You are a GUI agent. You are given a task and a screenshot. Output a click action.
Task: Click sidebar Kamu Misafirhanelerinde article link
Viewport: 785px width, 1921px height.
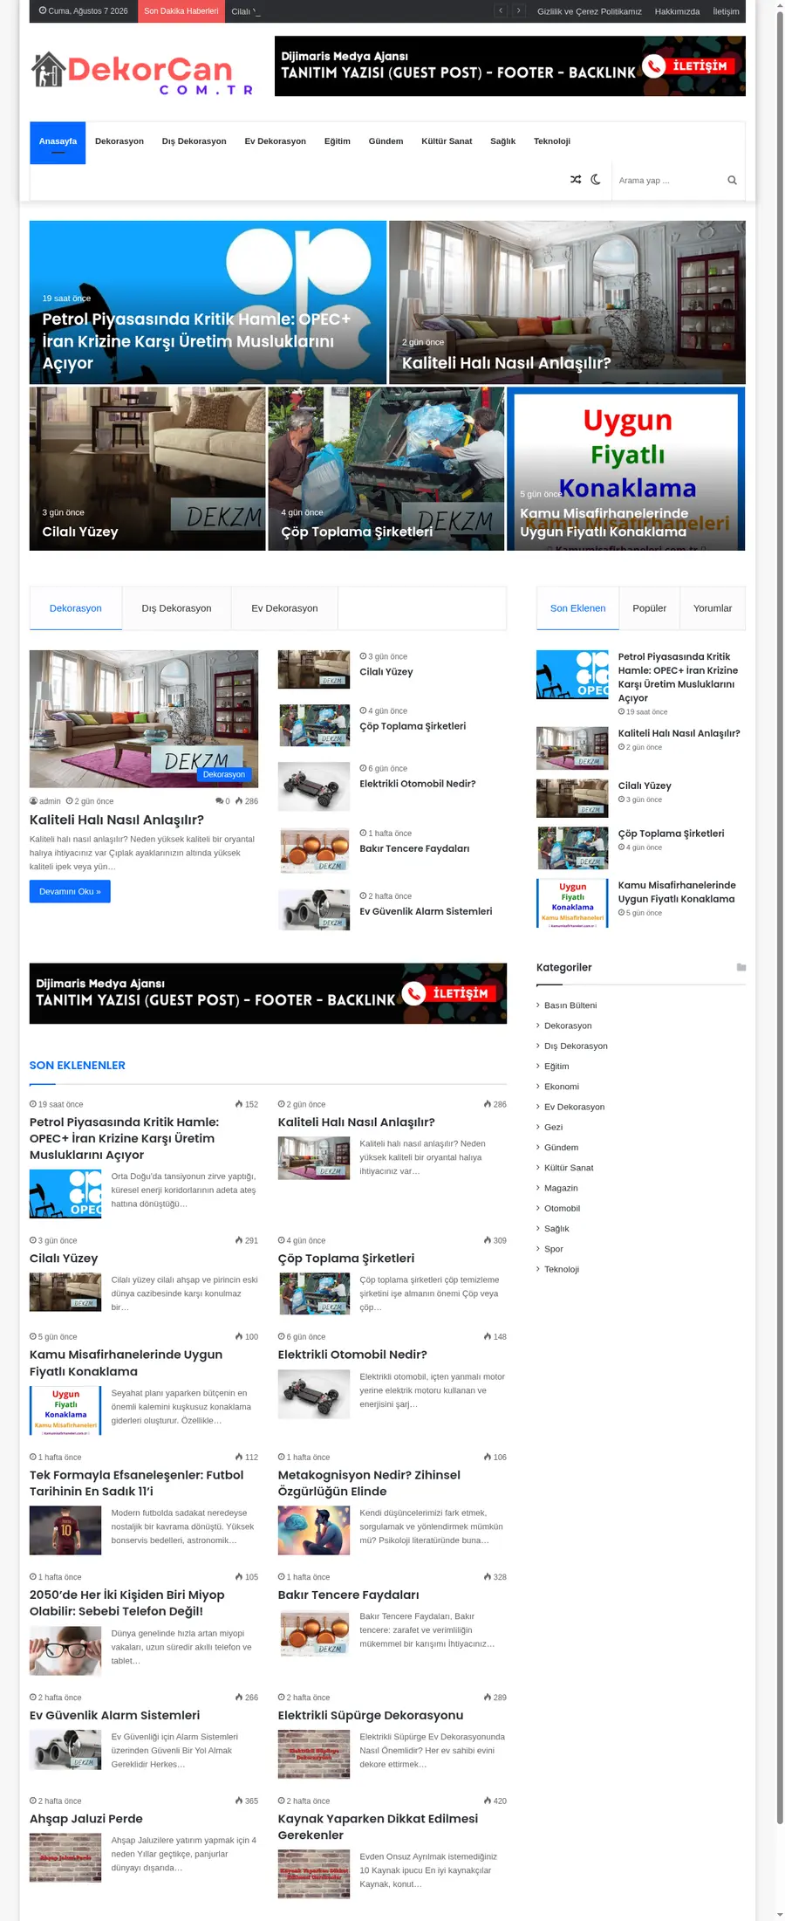click(x=677, y=892)
